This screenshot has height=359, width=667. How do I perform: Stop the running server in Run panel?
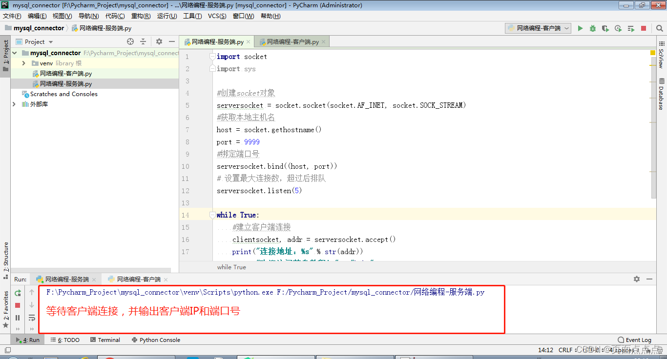tap(18, 305)
